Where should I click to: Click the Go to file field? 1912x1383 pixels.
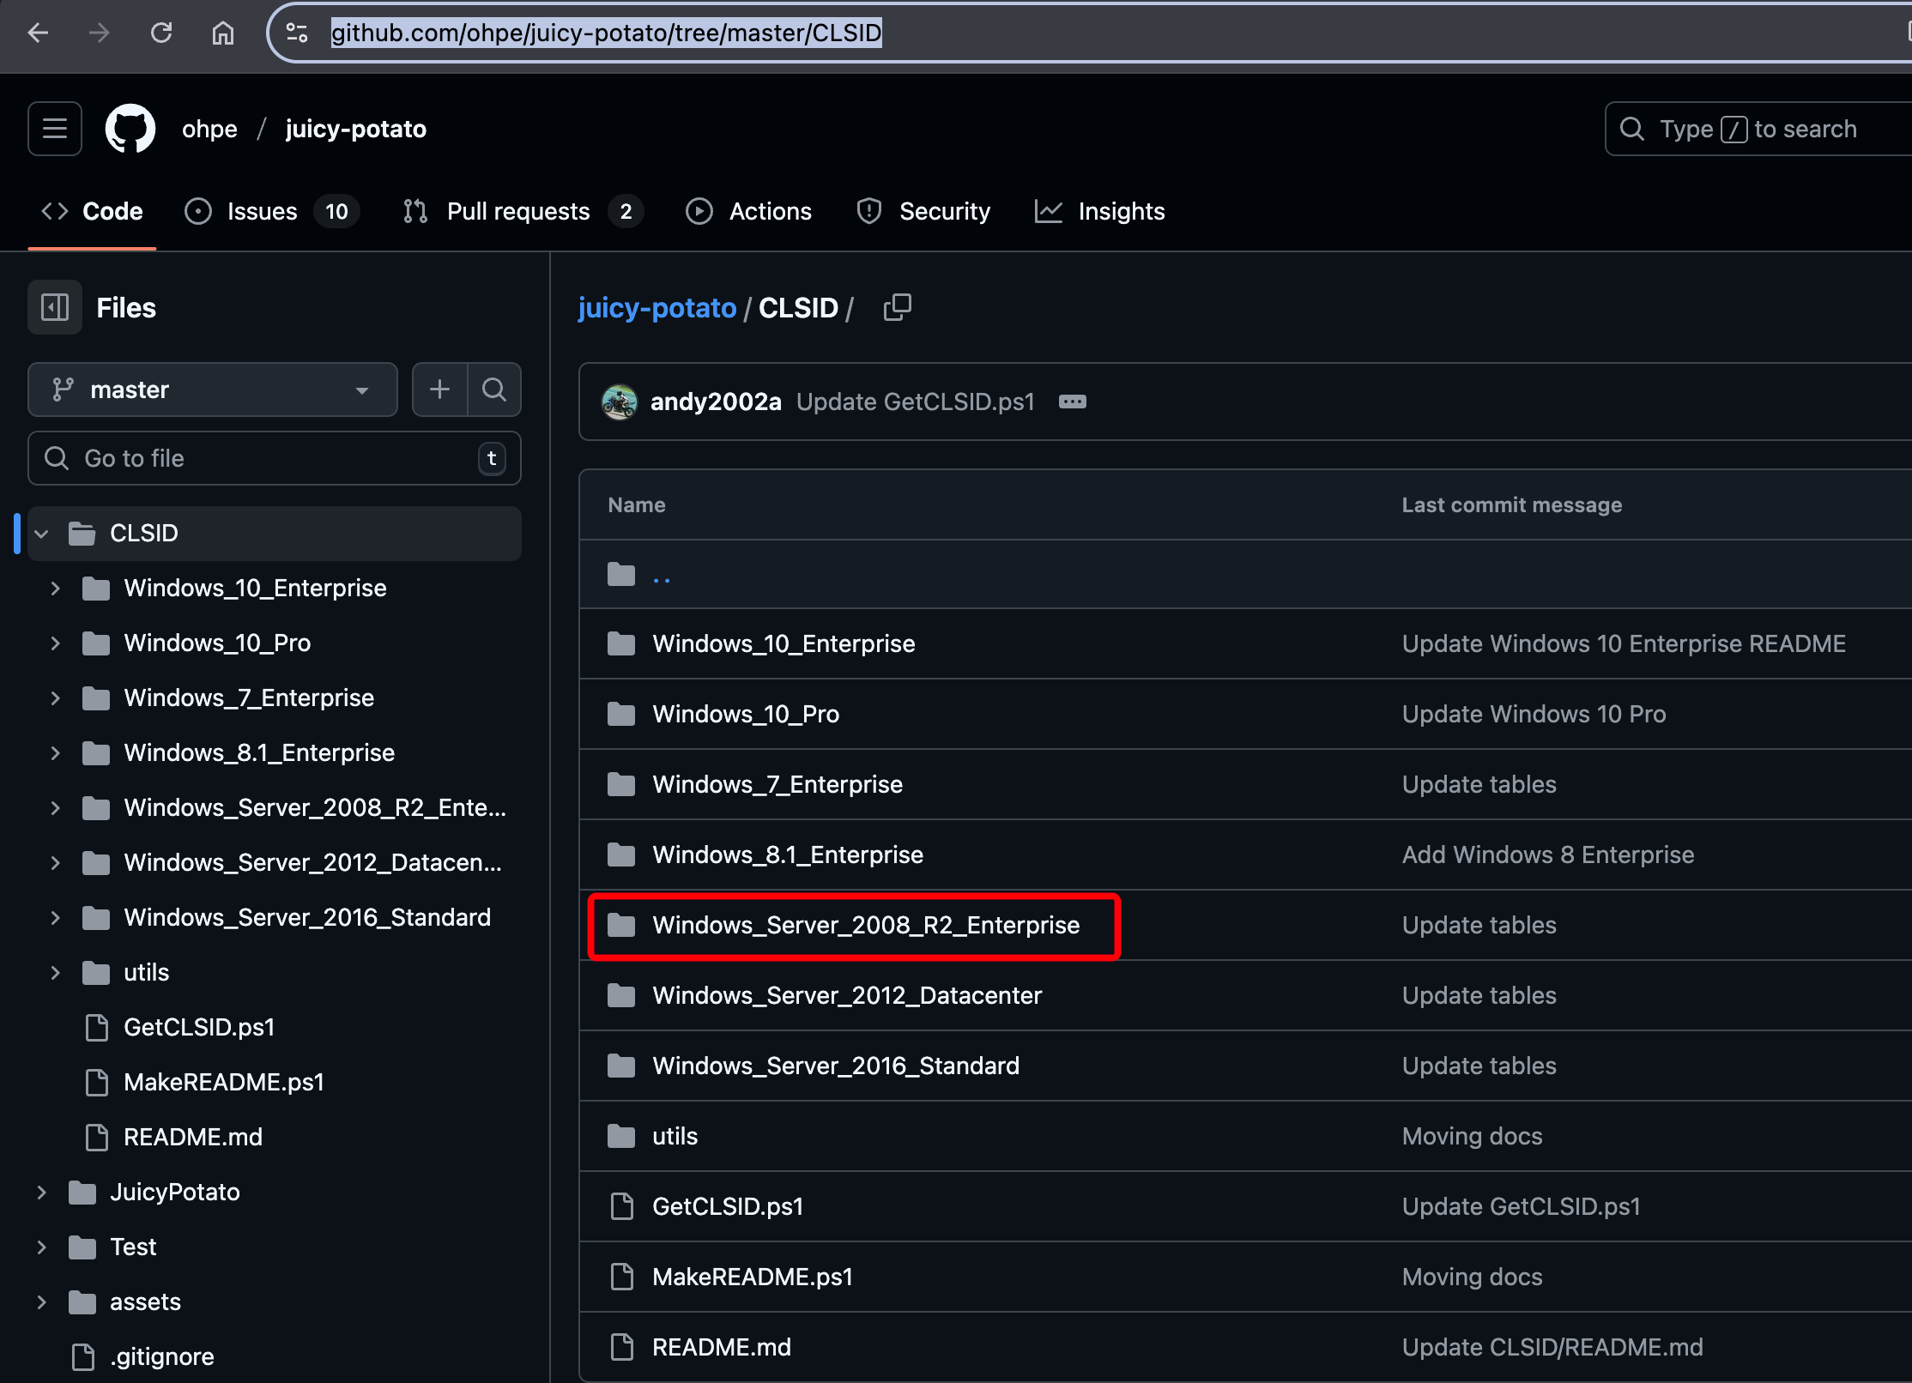pos(275,458)
